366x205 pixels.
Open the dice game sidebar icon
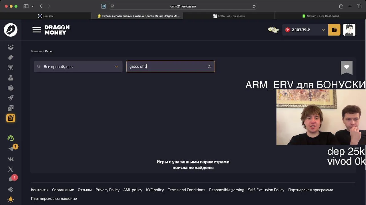11,108
